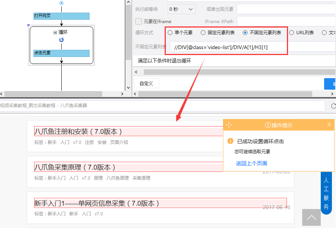The width and height of the screenshot is (336, 228).
Task: Select the 固定元素列表 radio option
Action: click(203, 33)
